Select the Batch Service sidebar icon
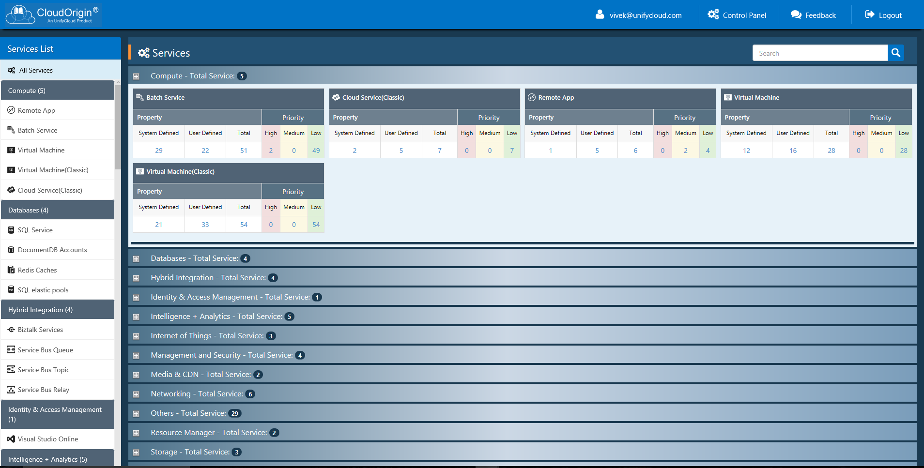The image size is (924, 468). (11, 130)
